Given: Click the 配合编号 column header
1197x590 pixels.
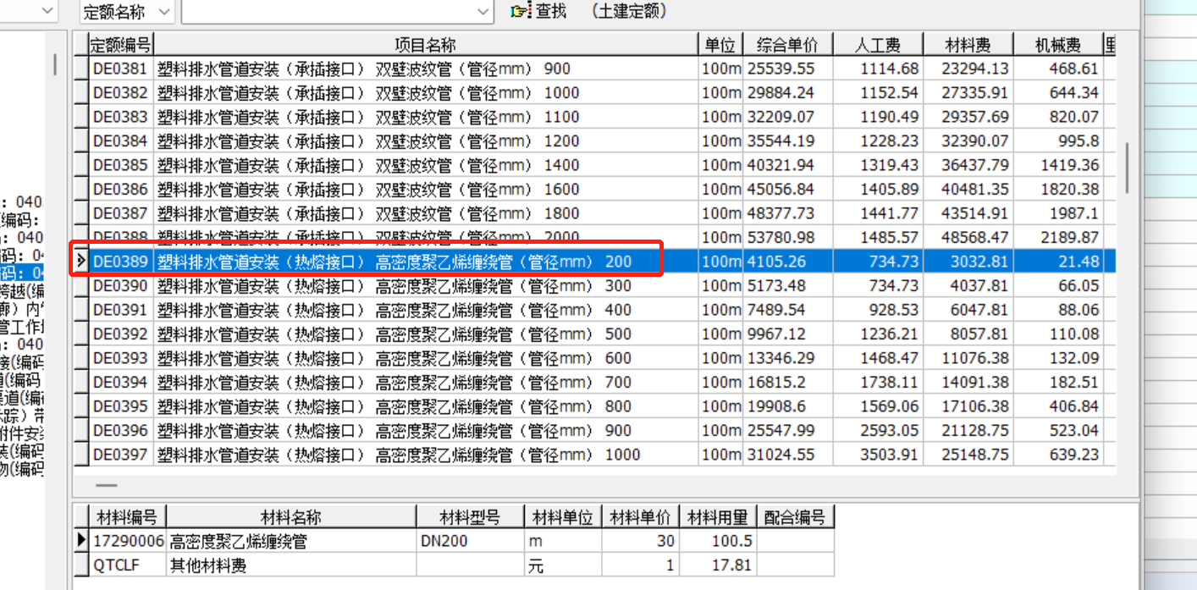Looking at the screenshot, I should [x=795, y=517].
